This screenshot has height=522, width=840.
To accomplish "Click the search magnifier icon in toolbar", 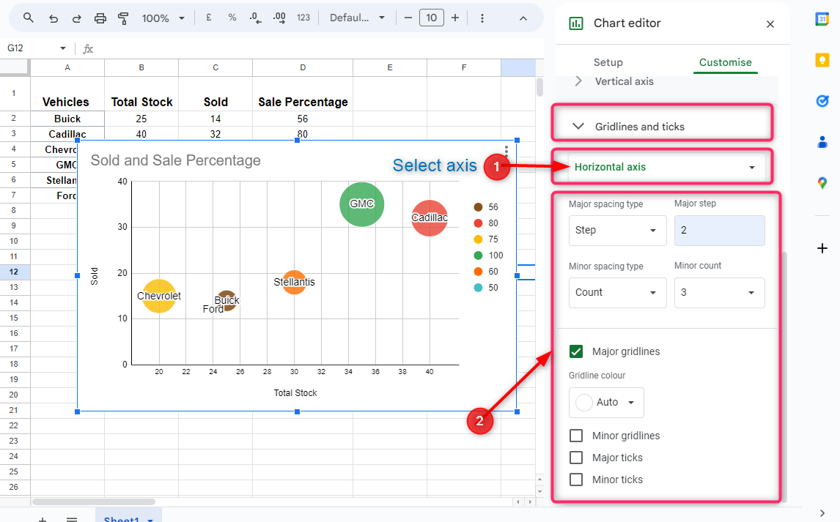I will point(29,18).
